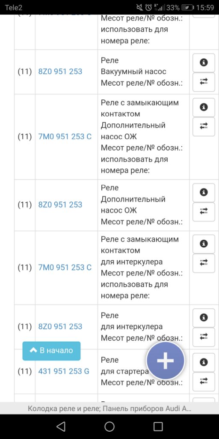The image size is (219, 439).
Task: Open 8Z0 951 253 link in vacuum pump row
Action: click(60, 72)
